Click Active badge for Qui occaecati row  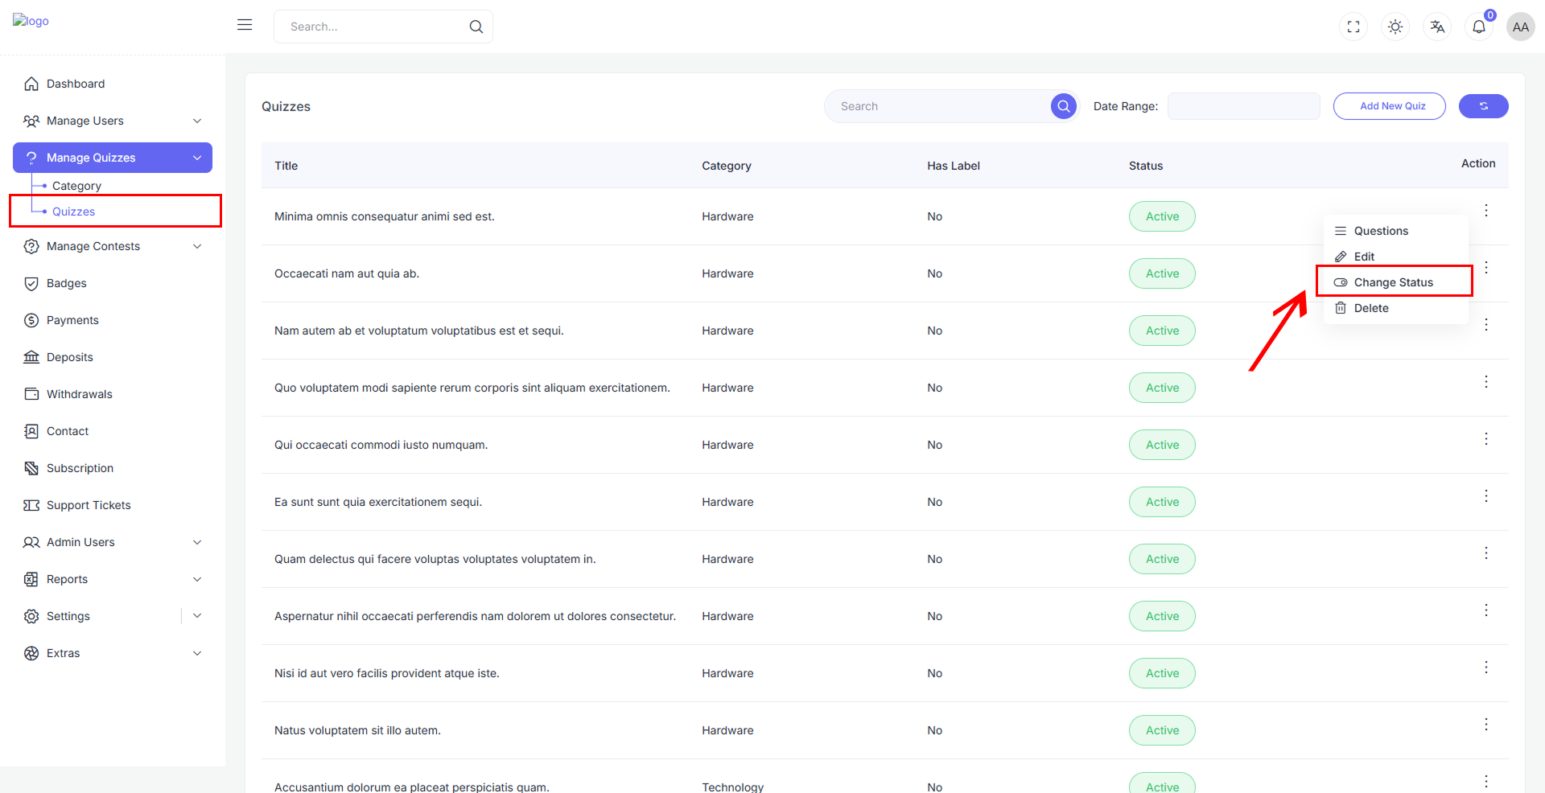(1162, 445)
